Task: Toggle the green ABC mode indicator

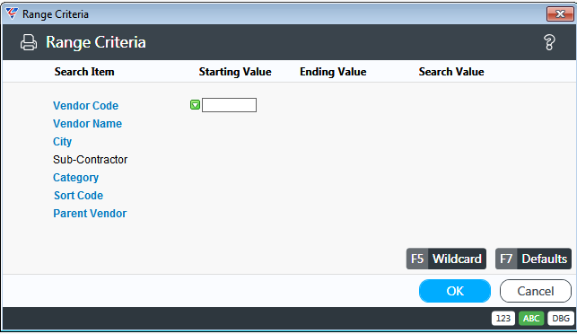Action: [x=531, y=318]
